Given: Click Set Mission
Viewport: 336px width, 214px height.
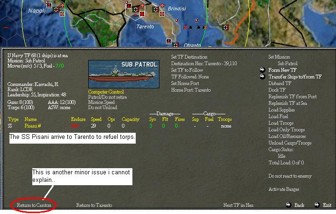Looking at the screenshot, I should (x=279, y=57).
